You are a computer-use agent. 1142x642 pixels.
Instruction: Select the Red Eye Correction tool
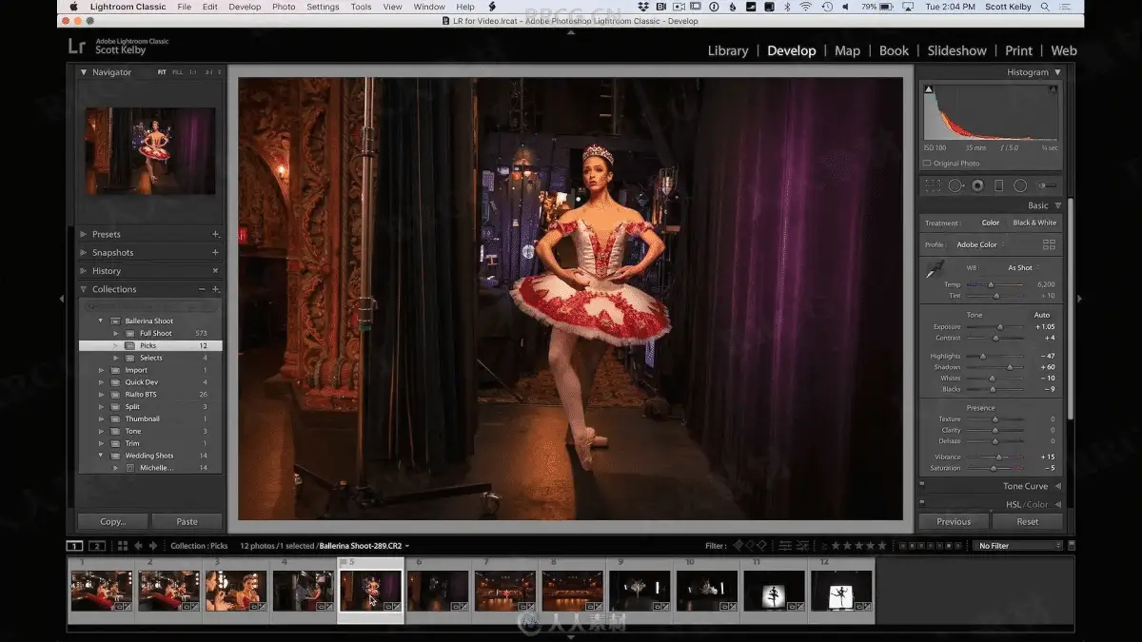click(977, 185)
